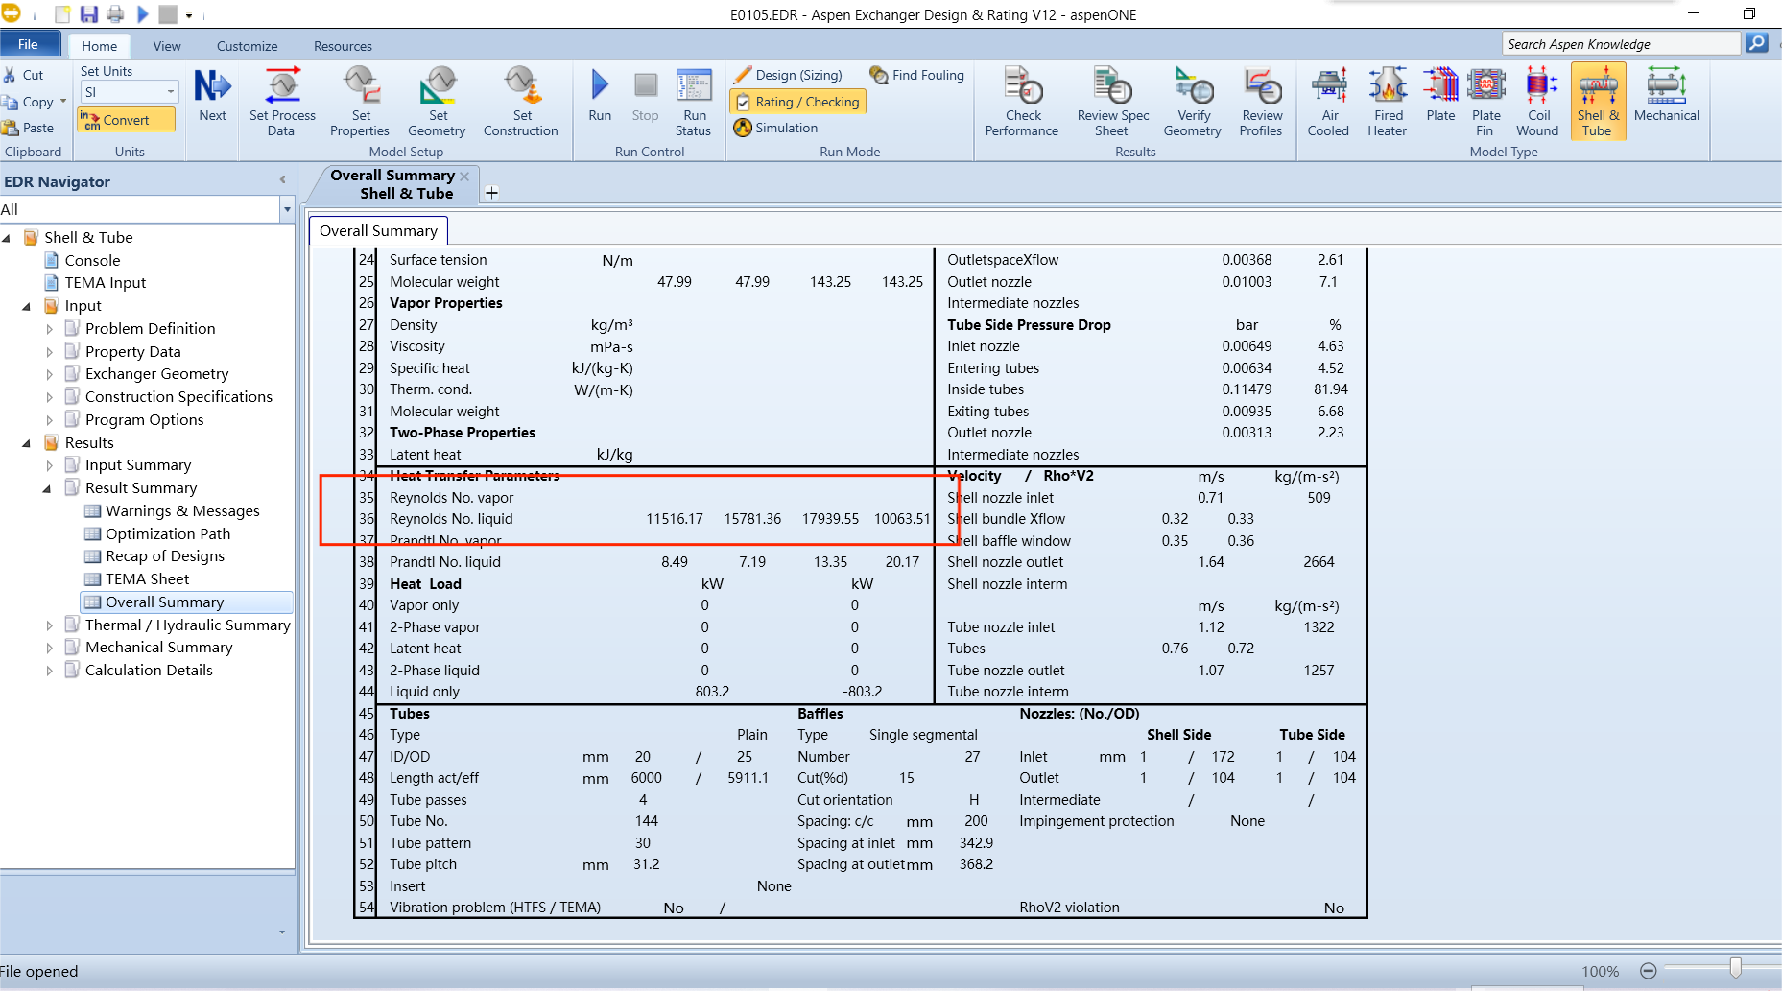Click Paste in the Clipboard group
Image resolution: width=1782 pixels, height=991 pixels.
click(28, 128)
